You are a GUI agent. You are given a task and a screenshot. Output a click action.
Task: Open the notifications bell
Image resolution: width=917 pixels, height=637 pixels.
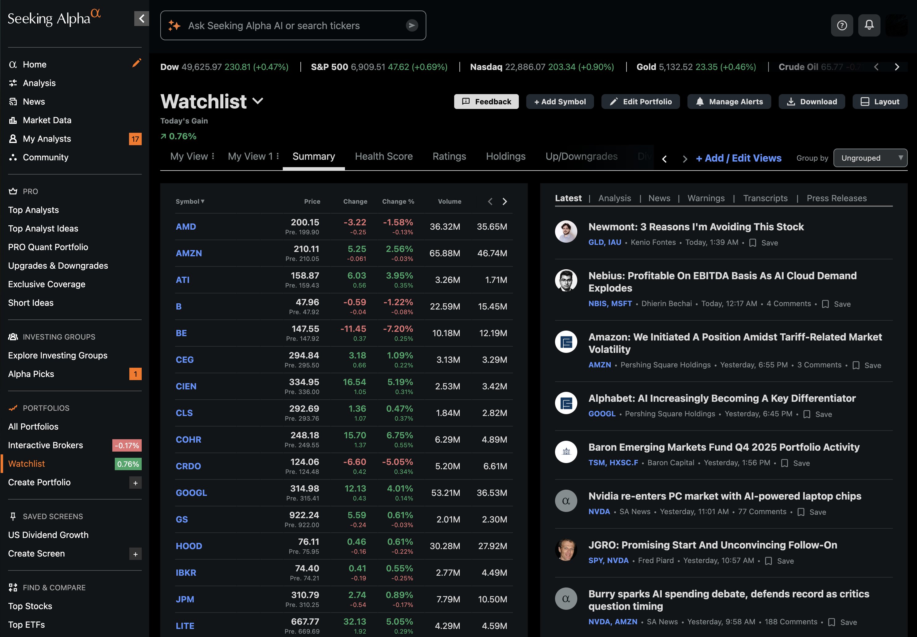tap(870, 25)
